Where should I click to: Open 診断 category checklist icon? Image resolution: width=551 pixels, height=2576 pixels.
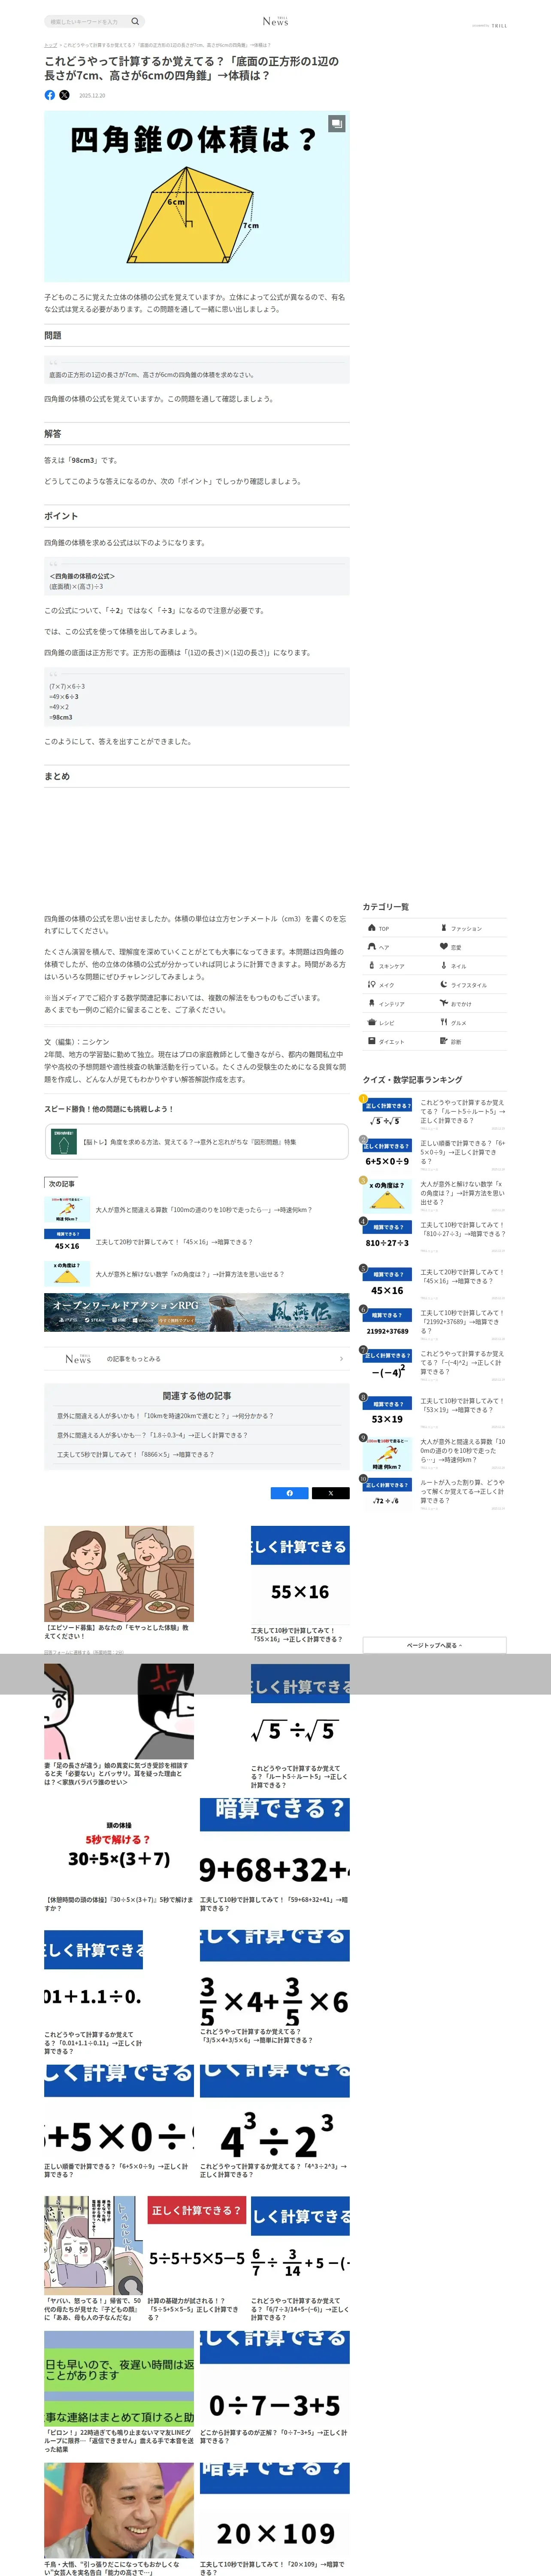pyautogui.click(x=444, y=1041)
